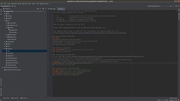Screen dimensions: 180x101
Task: Expand the Controller folder
Action: [x=6, y=23]
